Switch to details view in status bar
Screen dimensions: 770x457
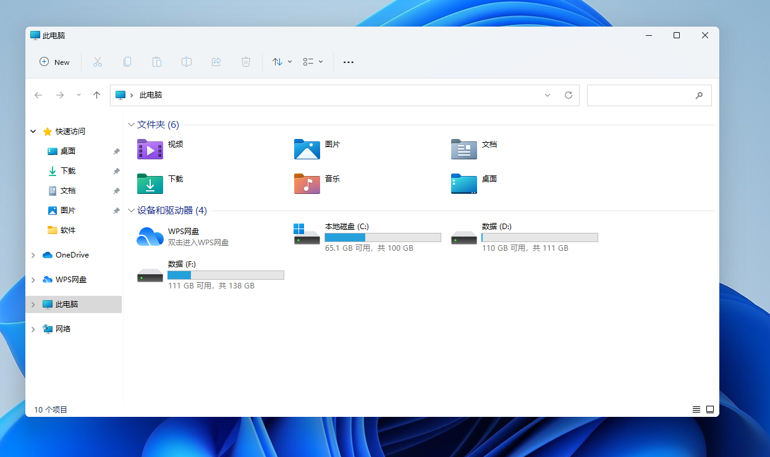point(696,409)
